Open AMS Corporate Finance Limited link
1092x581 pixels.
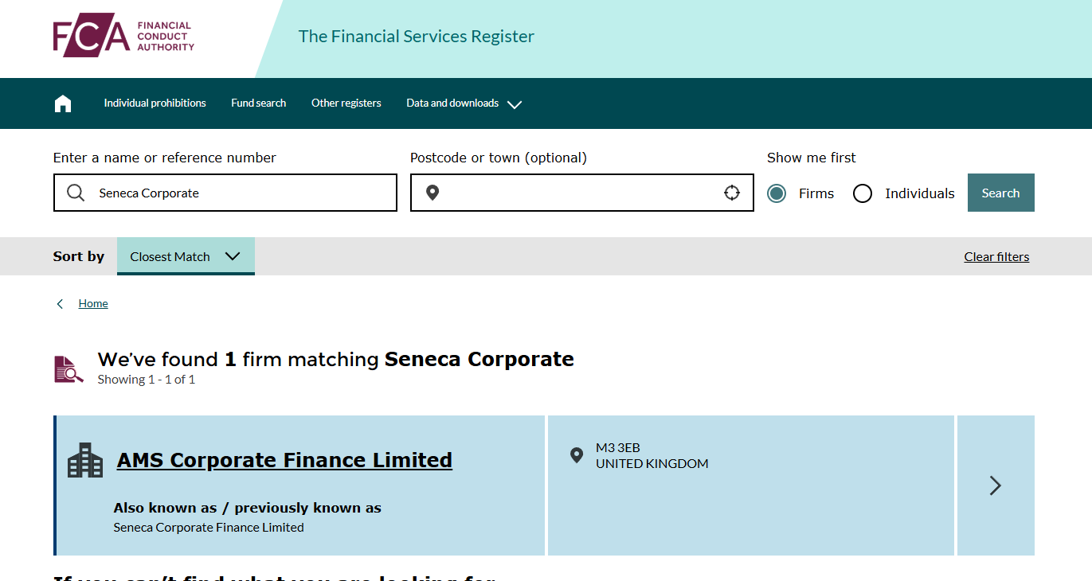(x=284, y=460)
